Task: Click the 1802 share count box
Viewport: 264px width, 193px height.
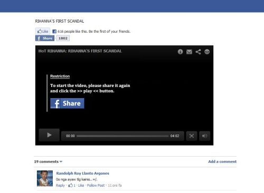Action: [x=63, y=38]
